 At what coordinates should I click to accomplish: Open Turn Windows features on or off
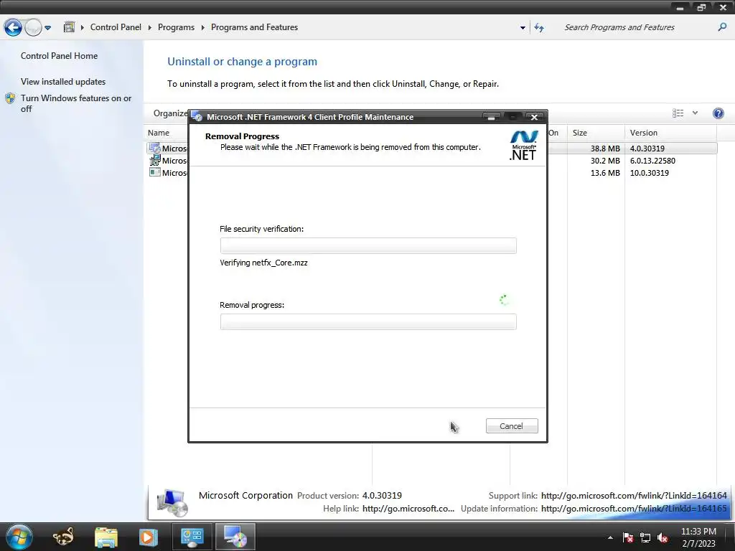tap(76, 103)
